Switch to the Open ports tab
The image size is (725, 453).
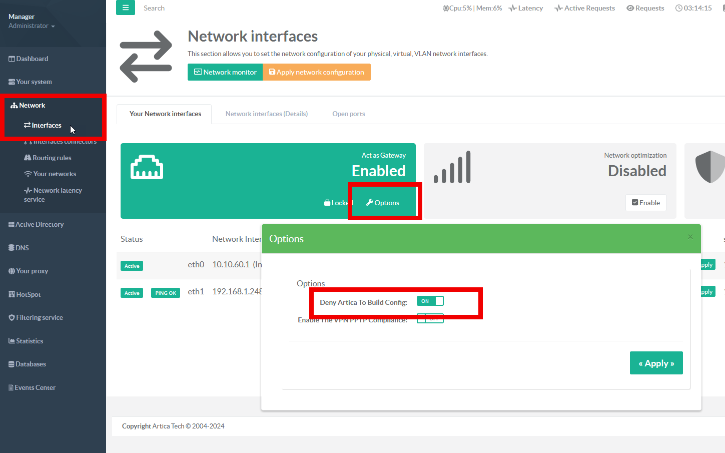[x=348, y=114]
